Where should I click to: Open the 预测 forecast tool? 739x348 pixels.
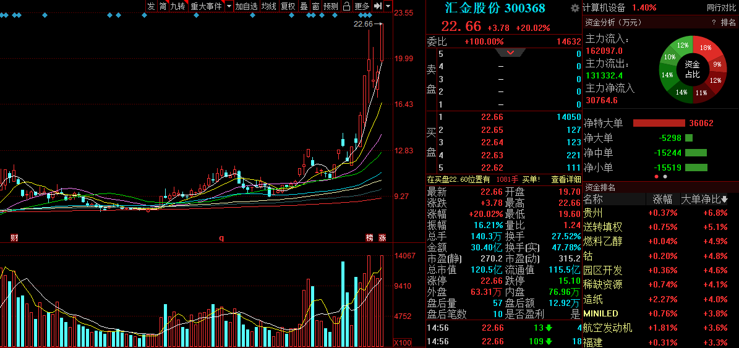pyautogui.click(x=331, y=6)
